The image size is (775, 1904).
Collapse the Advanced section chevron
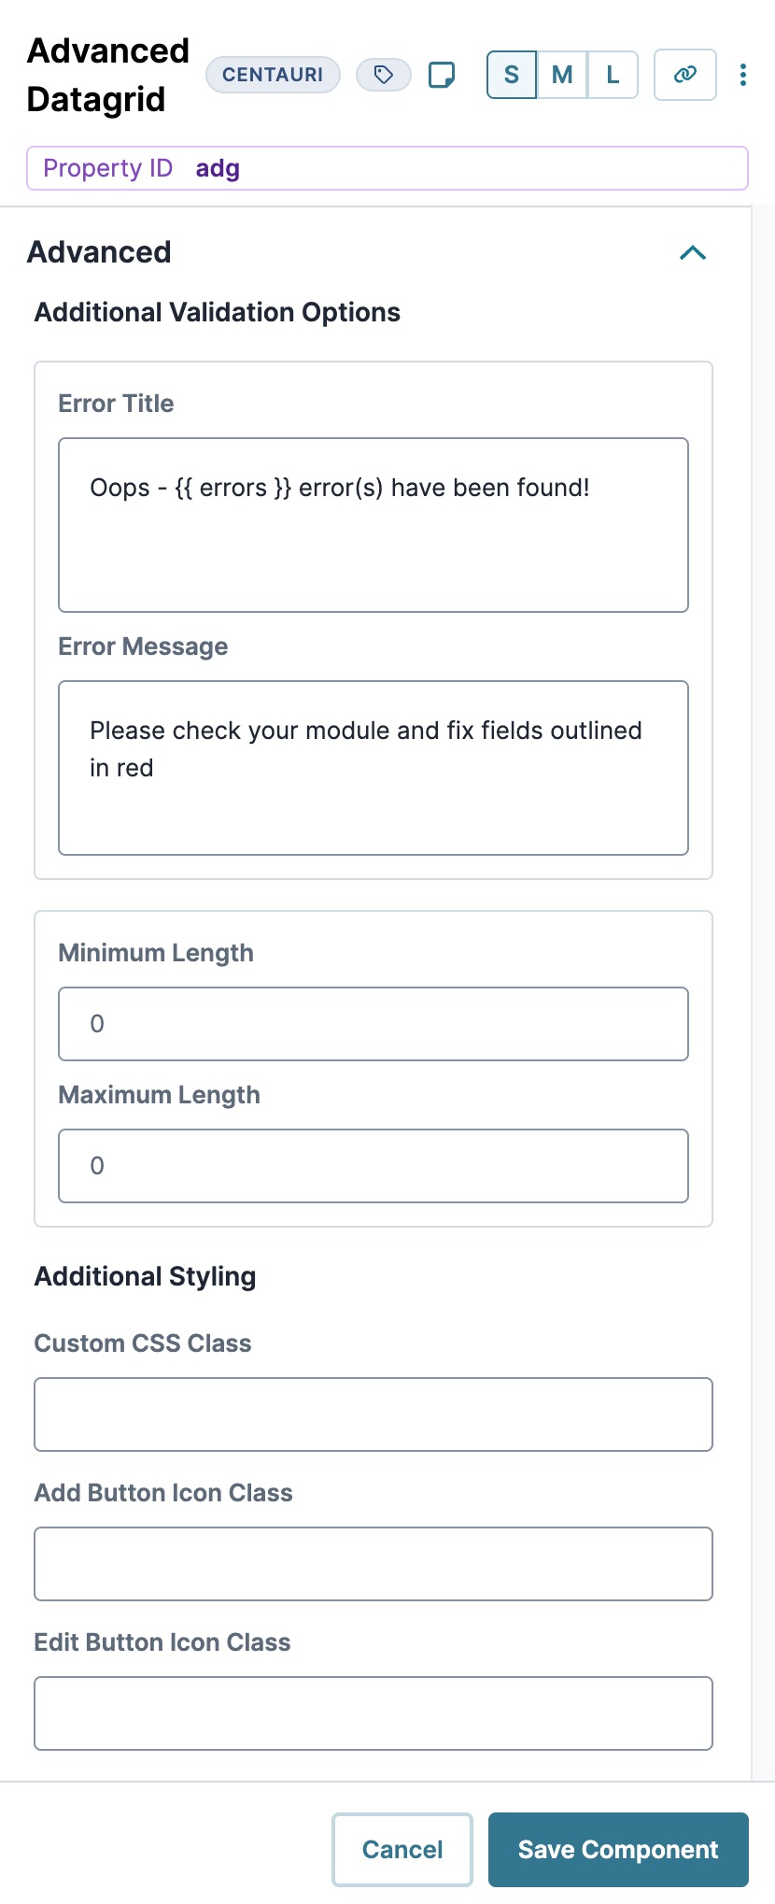pos(693,252)
